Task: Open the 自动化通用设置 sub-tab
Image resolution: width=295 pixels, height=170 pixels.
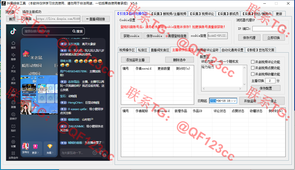Action: (x=233, y=50)
